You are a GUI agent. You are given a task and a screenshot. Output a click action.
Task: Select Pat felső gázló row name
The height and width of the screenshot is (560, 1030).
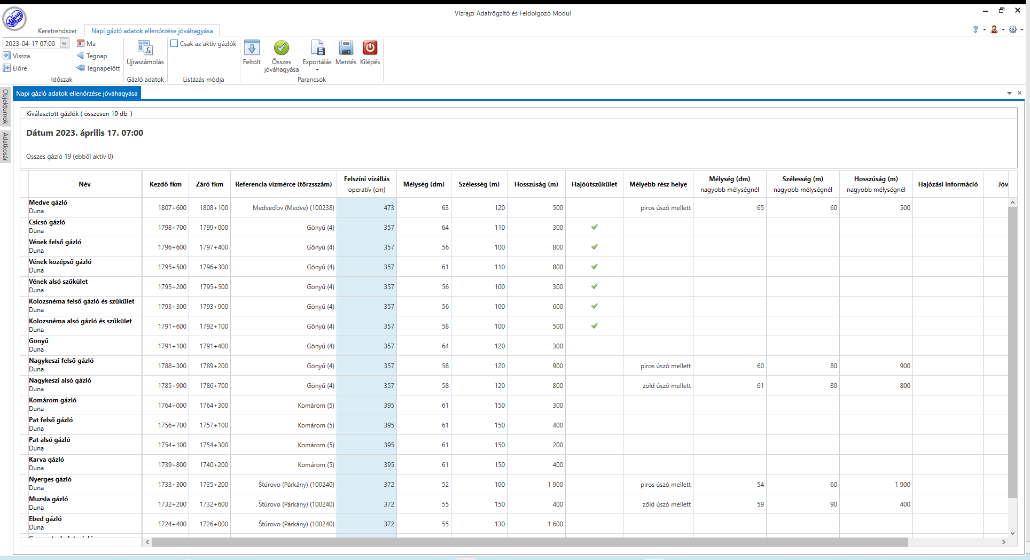(51, 420)
